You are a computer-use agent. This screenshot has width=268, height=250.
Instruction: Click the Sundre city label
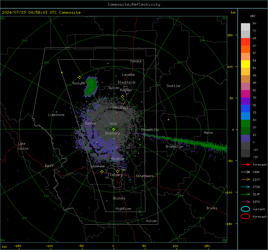pos(90,123)
